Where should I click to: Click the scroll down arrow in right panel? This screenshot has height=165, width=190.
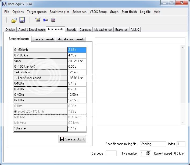183,122
